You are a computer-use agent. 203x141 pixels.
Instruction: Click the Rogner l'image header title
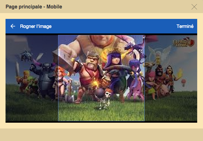click(36, 26)
